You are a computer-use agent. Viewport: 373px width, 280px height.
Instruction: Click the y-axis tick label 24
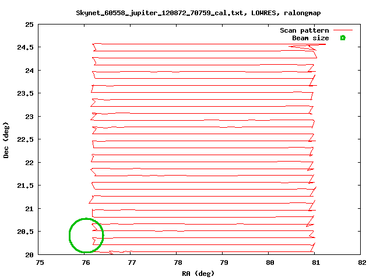(x=30, y=71)
